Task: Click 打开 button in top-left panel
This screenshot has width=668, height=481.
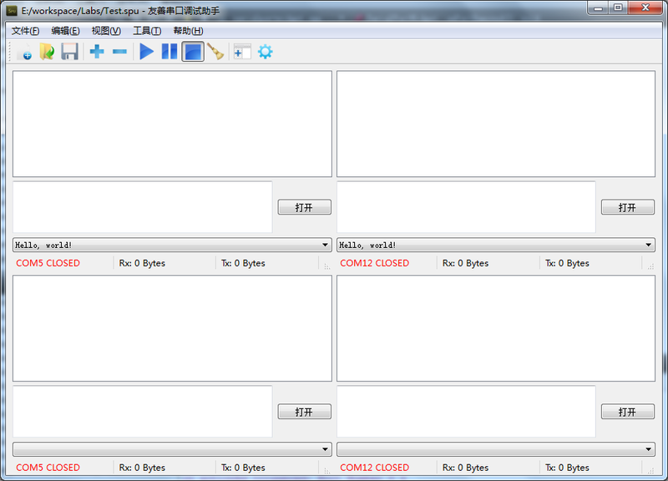Action: tap(304, 207)
